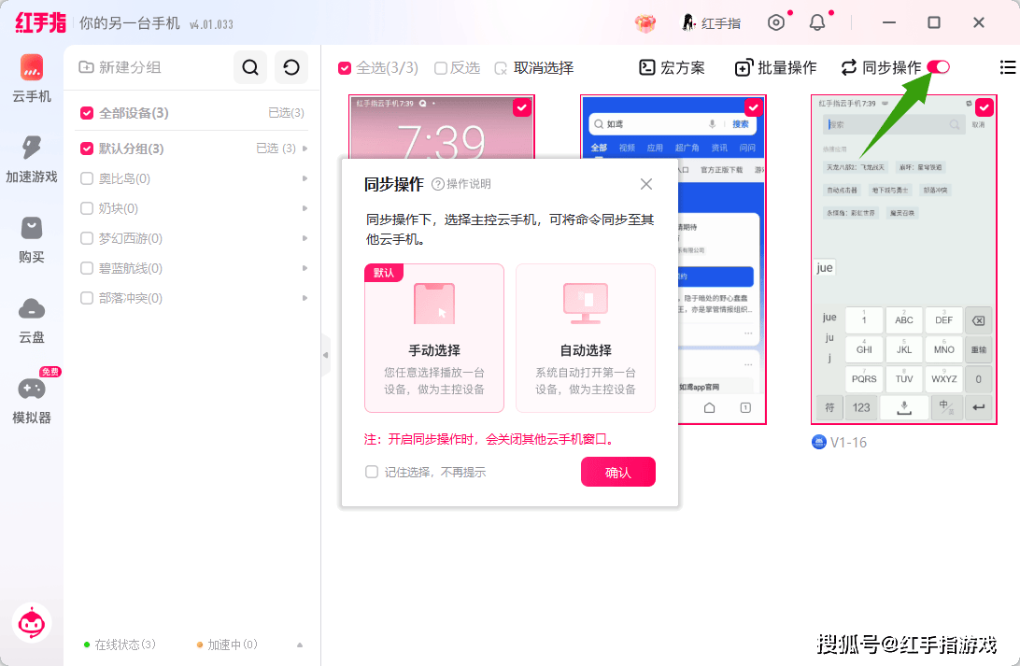1020x666 pixels.
Task: Uncheck the 全选(3/3) select all checkbox
Action: click(x=345, y=67)
